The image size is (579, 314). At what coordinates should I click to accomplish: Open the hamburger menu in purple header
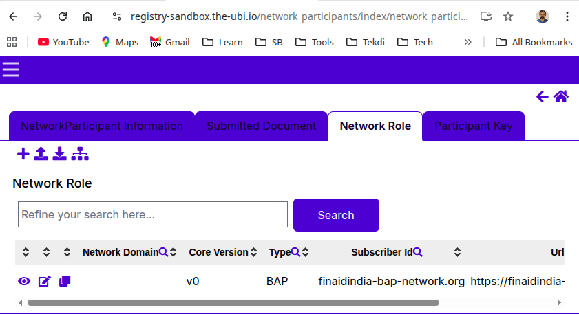click(x=10, y=69)
